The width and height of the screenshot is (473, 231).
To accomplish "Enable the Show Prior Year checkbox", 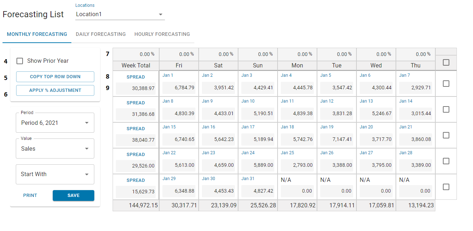I will coord(20,61).
